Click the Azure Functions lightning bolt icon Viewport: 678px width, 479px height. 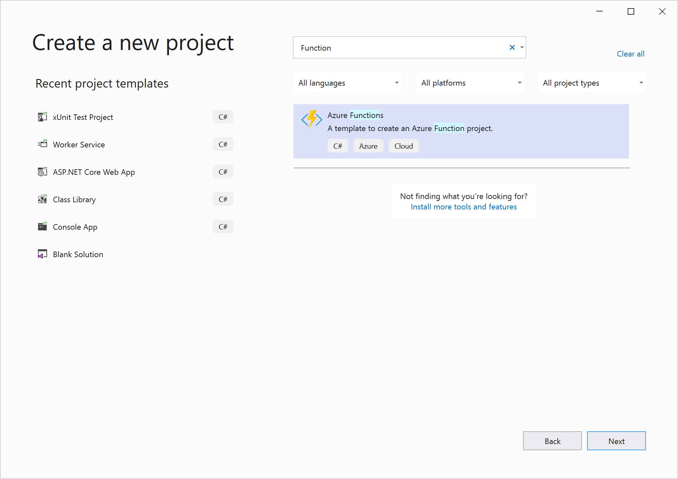click(312, 119)
